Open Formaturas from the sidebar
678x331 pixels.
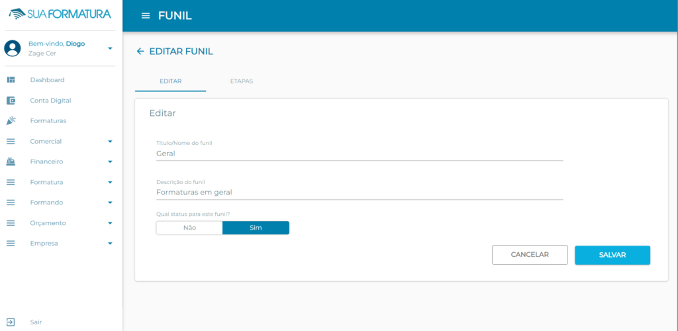point(48,120)
